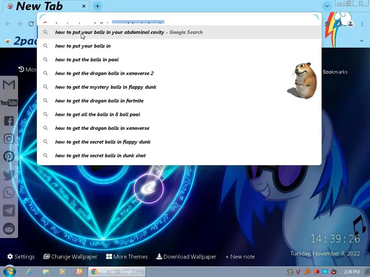Screen dimensions: 370x277
Task: Close the New Tab tab
Action: (84, 6)
